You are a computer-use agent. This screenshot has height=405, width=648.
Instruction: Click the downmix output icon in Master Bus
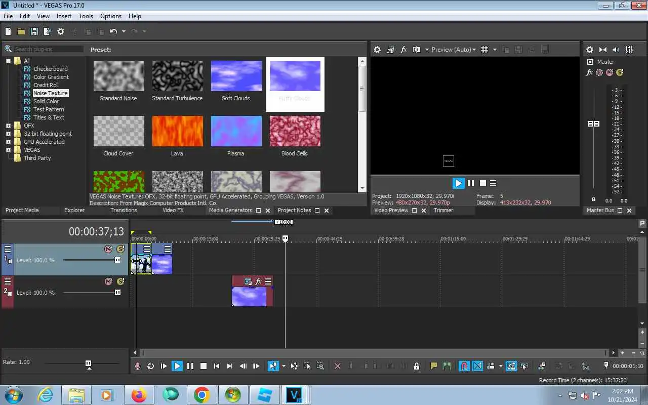603,50
